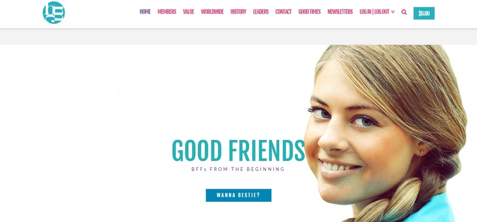Open the Members page
477x222 pixels.
tap(167, 12)
